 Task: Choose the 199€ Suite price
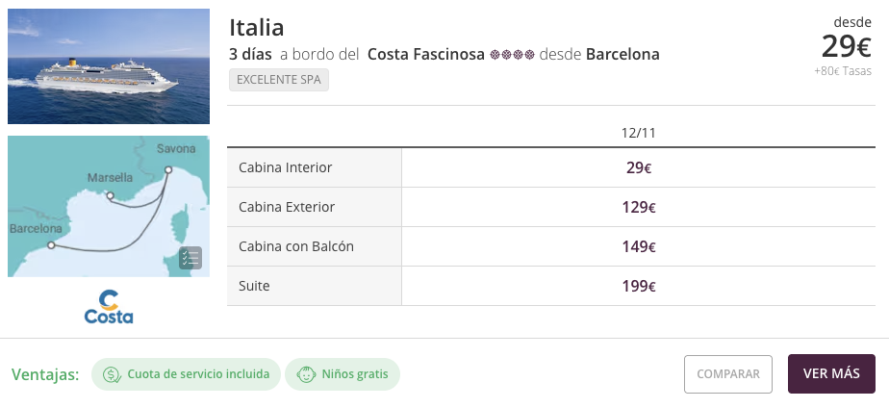(x=639, y=286)
